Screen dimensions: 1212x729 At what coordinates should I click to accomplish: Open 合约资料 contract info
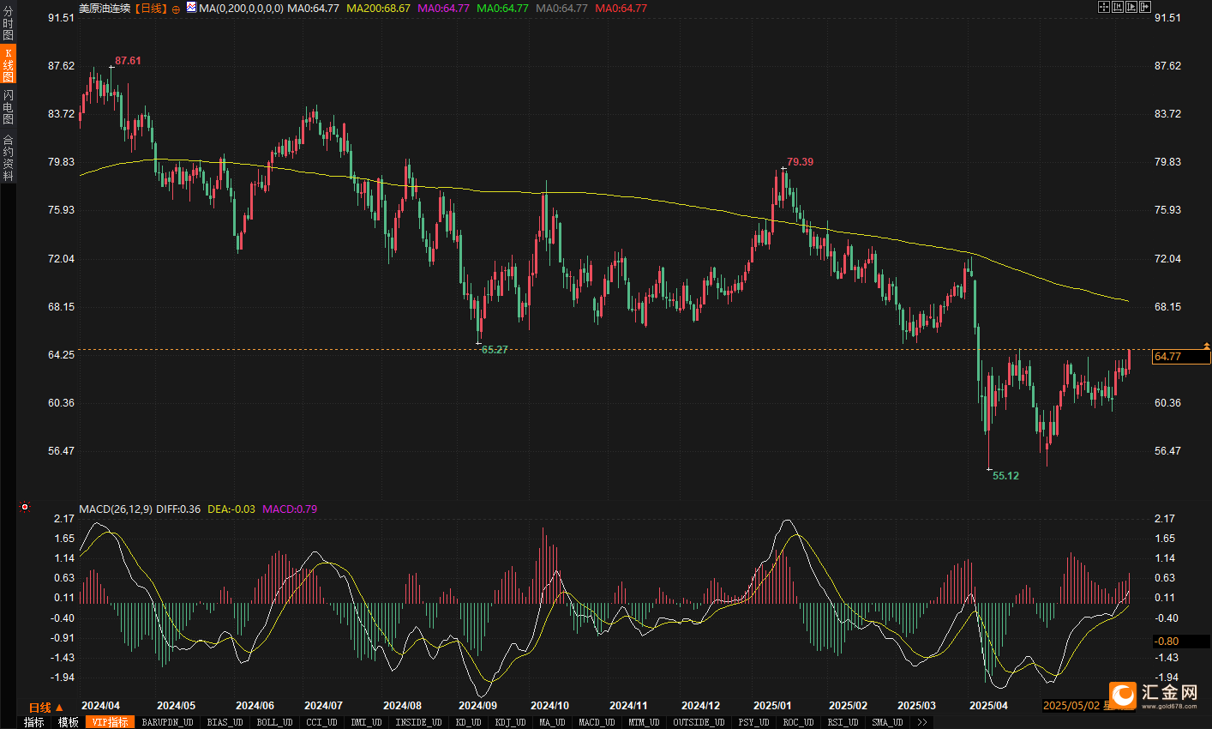(x=8, y=157)
